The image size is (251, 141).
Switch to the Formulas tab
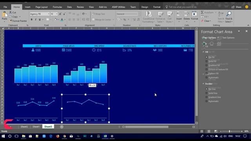click(57, 7)
